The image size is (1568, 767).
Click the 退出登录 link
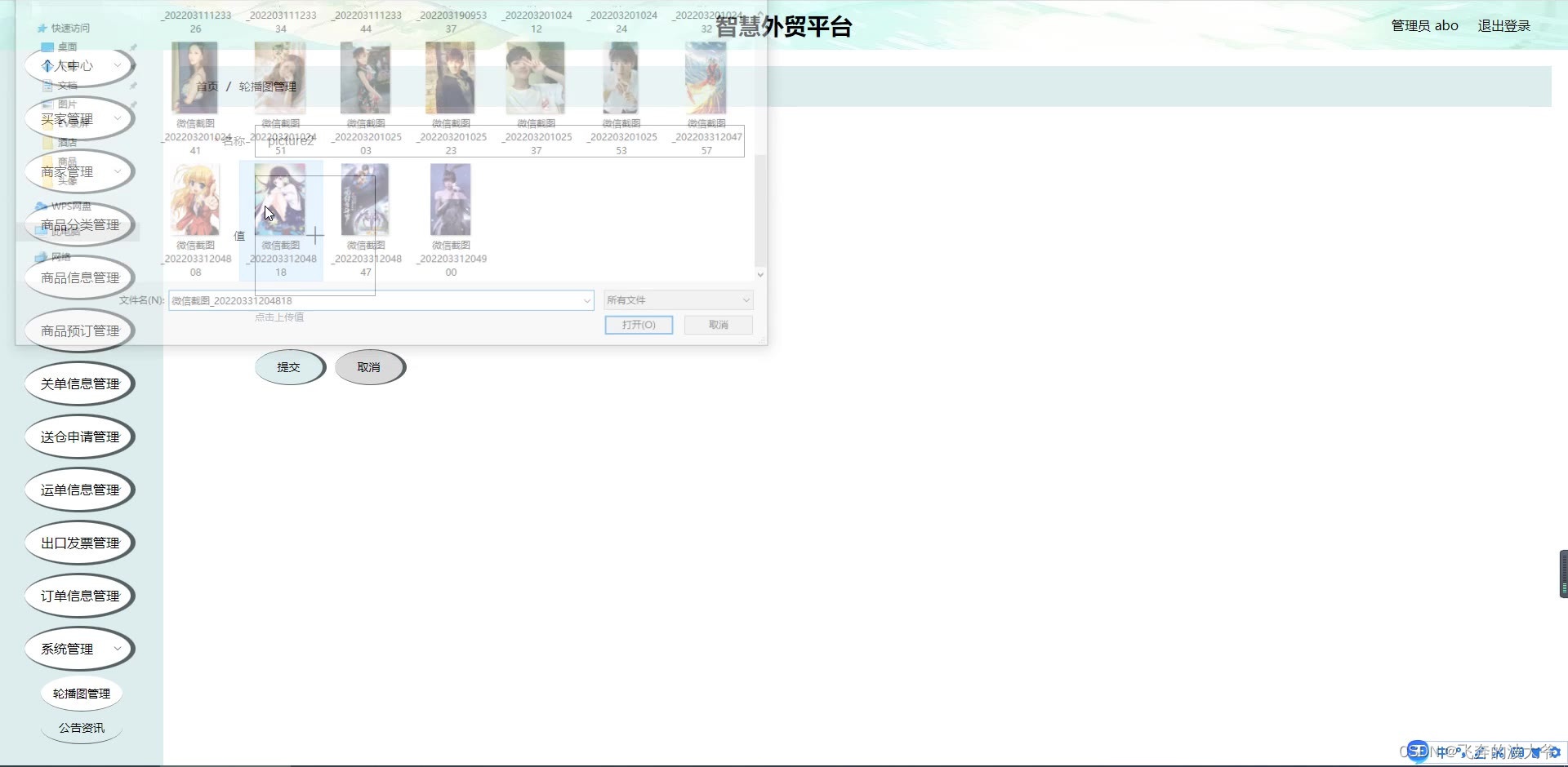(x=1504, y=26)
